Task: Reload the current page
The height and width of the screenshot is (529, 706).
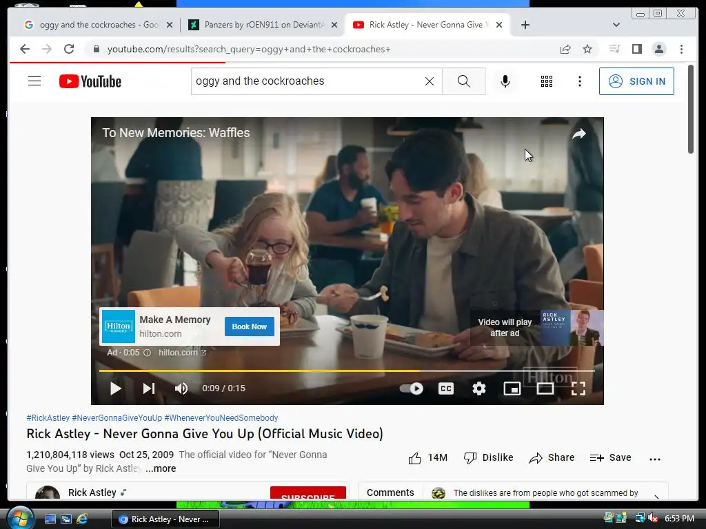Action: coord(69,49)
